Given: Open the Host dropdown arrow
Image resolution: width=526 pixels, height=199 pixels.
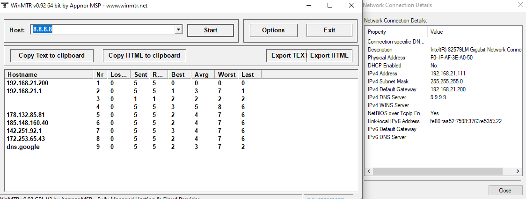Looking at the screenshot, I should click(x=178, y=29).
